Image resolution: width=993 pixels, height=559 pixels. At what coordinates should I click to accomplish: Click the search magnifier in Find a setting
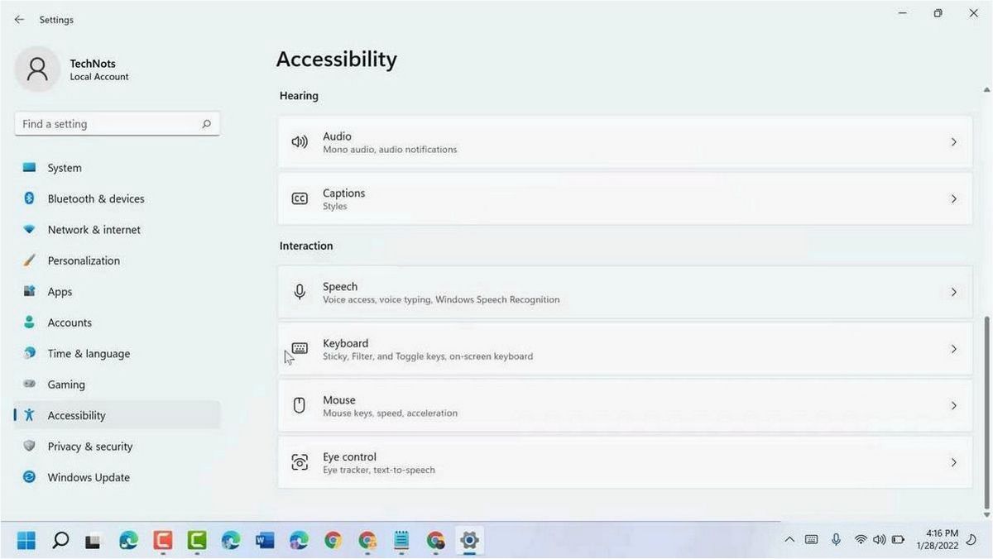(206, 124)
